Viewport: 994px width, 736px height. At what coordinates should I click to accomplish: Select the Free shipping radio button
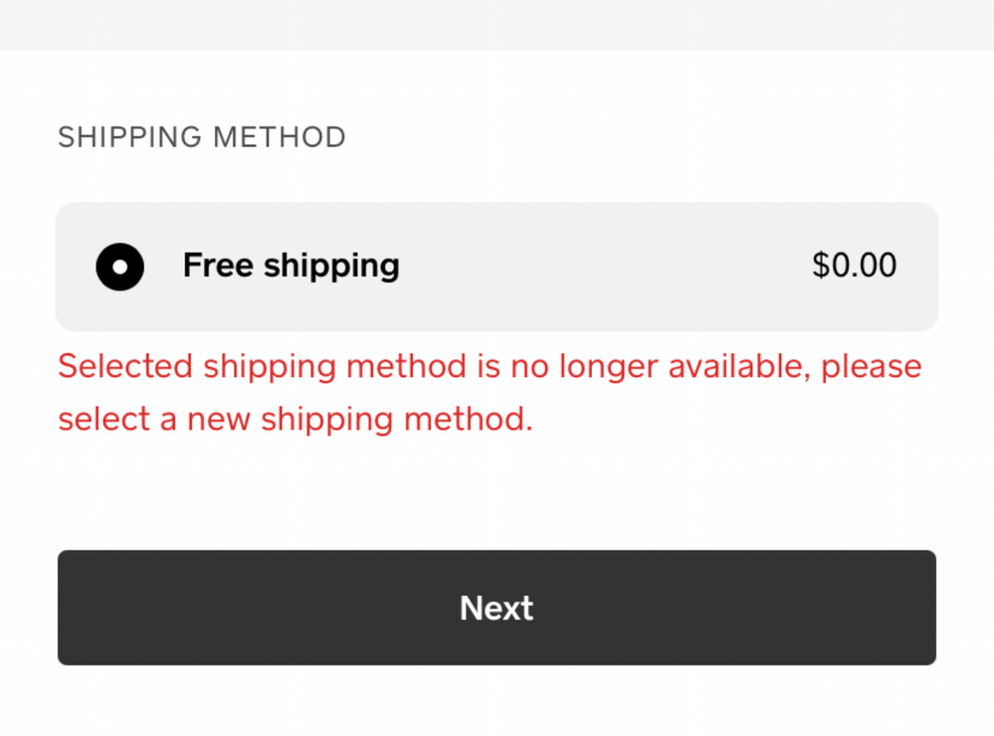point(120,267)
